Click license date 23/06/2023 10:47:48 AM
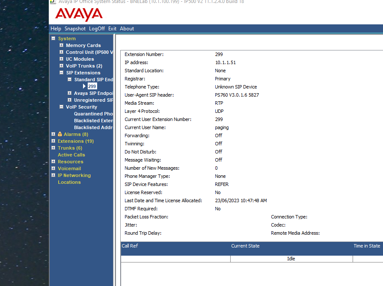The image size is (383, 286). point(241,200)
